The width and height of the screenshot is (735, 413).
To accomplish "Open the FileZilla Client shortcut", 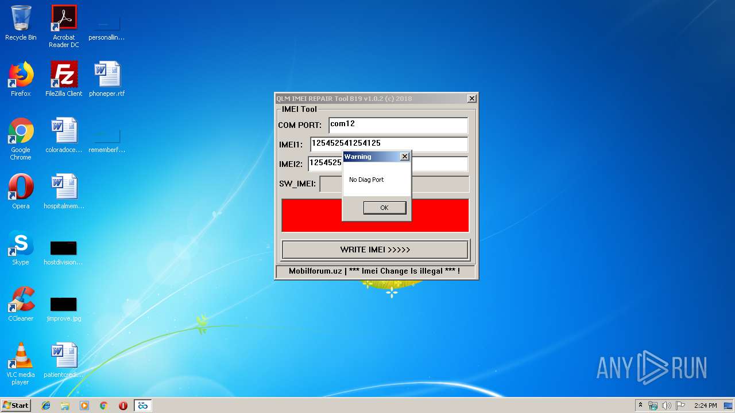I will (x=64, y=80).
